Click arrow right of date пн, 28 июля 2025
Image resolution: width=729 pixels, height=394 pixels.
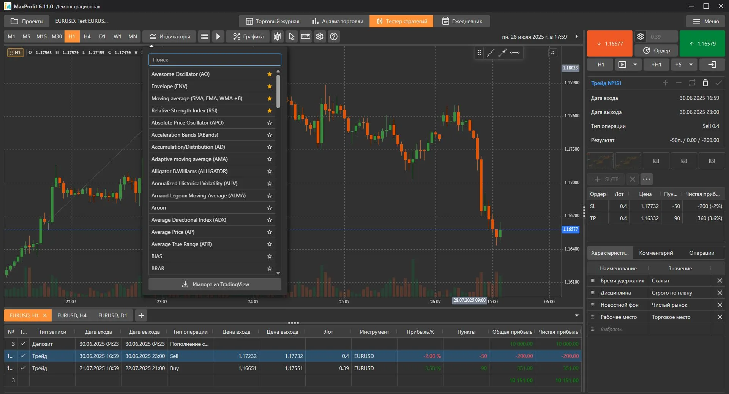coord(576,36)
